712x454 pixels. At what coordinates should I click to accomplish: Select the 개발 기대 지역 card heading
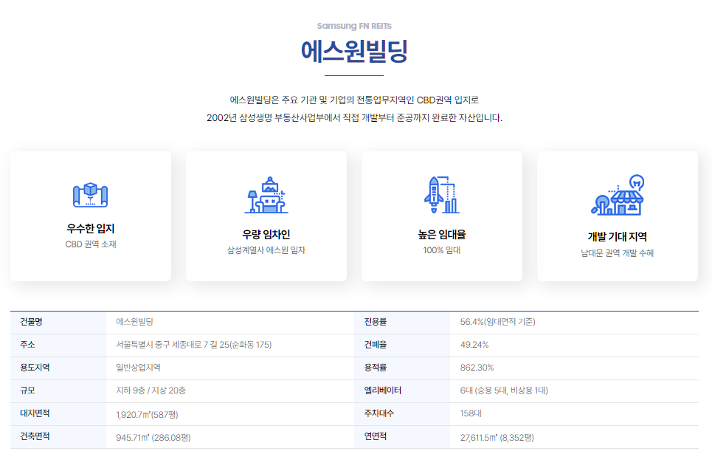point(617,237)
